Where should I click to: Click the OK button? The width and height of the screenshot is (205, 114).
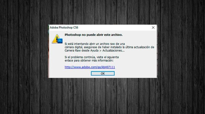[102, 73]
